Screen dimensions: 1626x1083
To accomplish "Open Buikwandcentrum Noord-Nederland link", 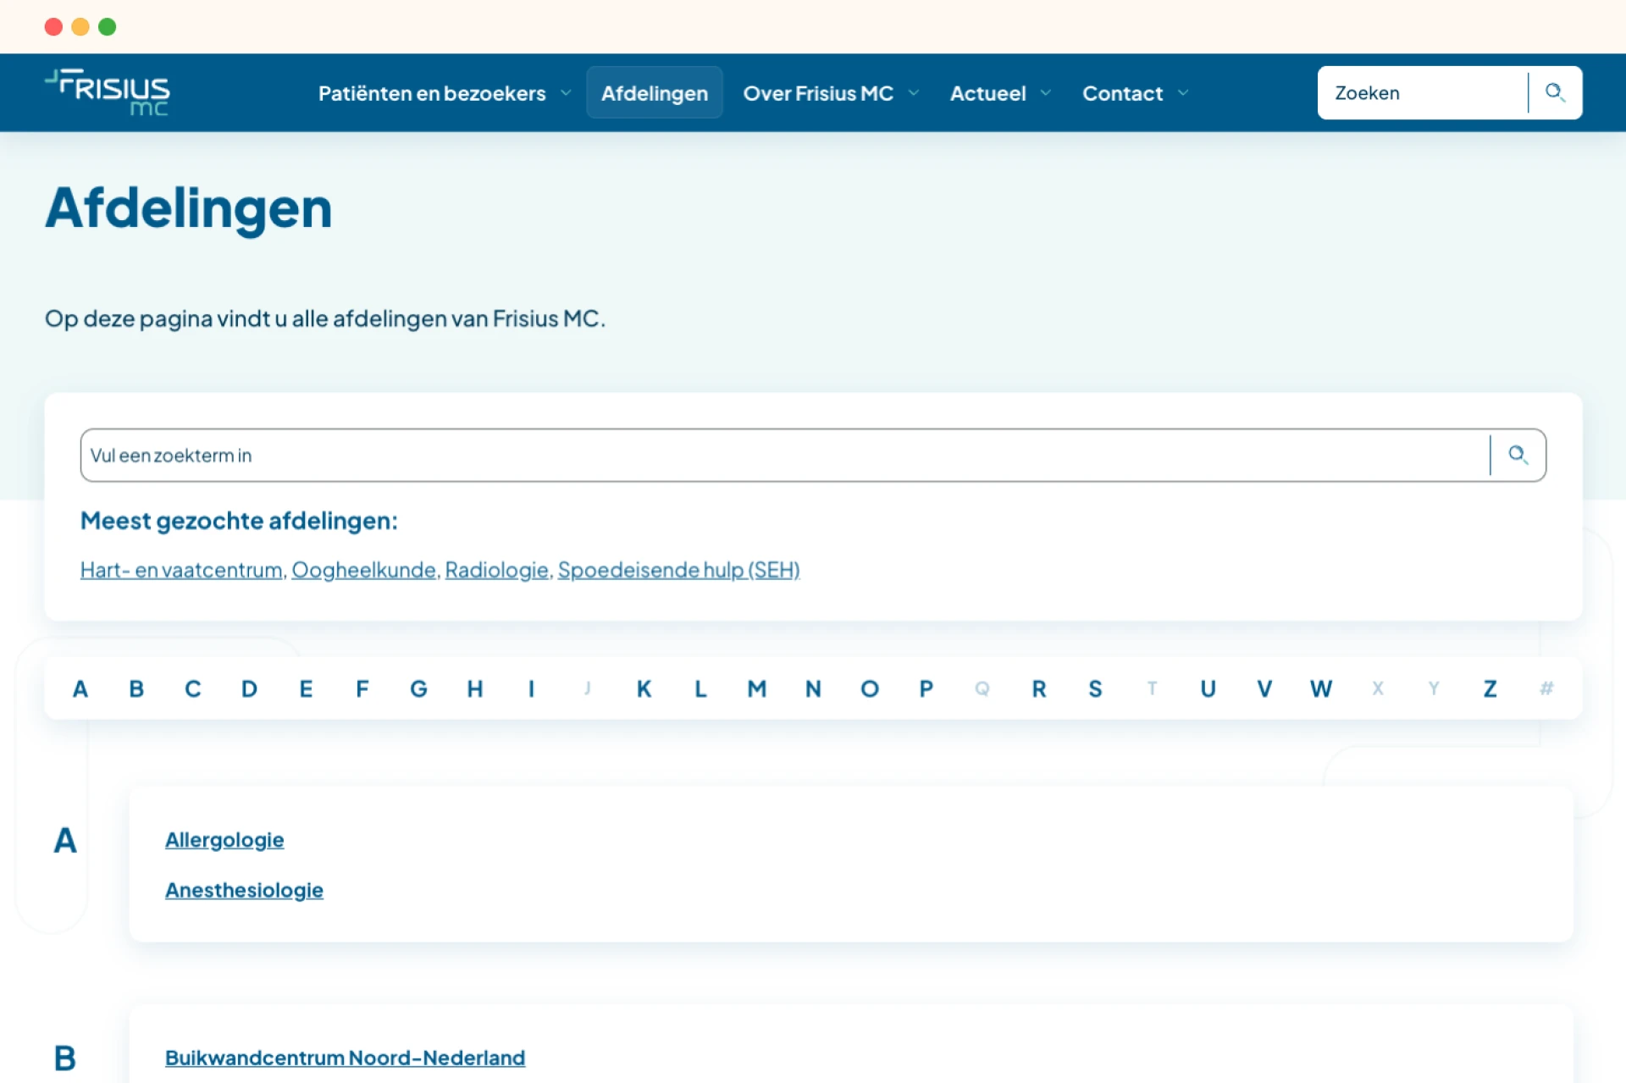I will tap(345, 1058).
